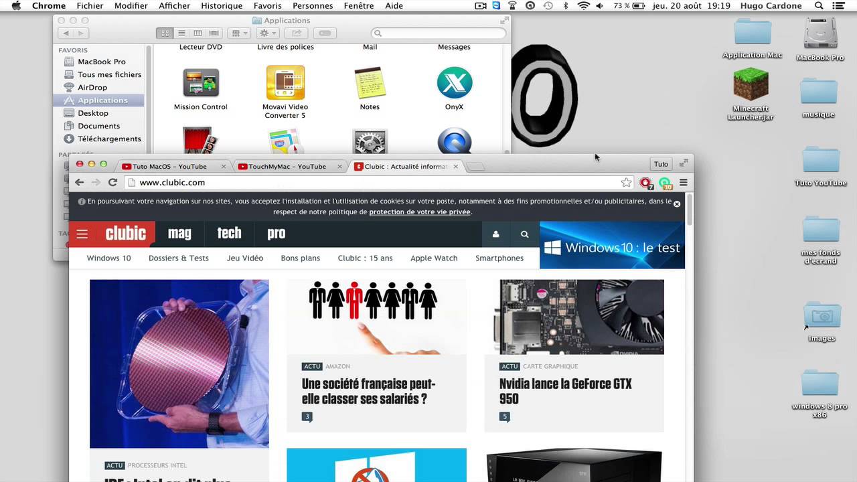Viewport: 857px width, 482px height.
Task: Click the green extension icon in Chrome
Action: (665, 183)
